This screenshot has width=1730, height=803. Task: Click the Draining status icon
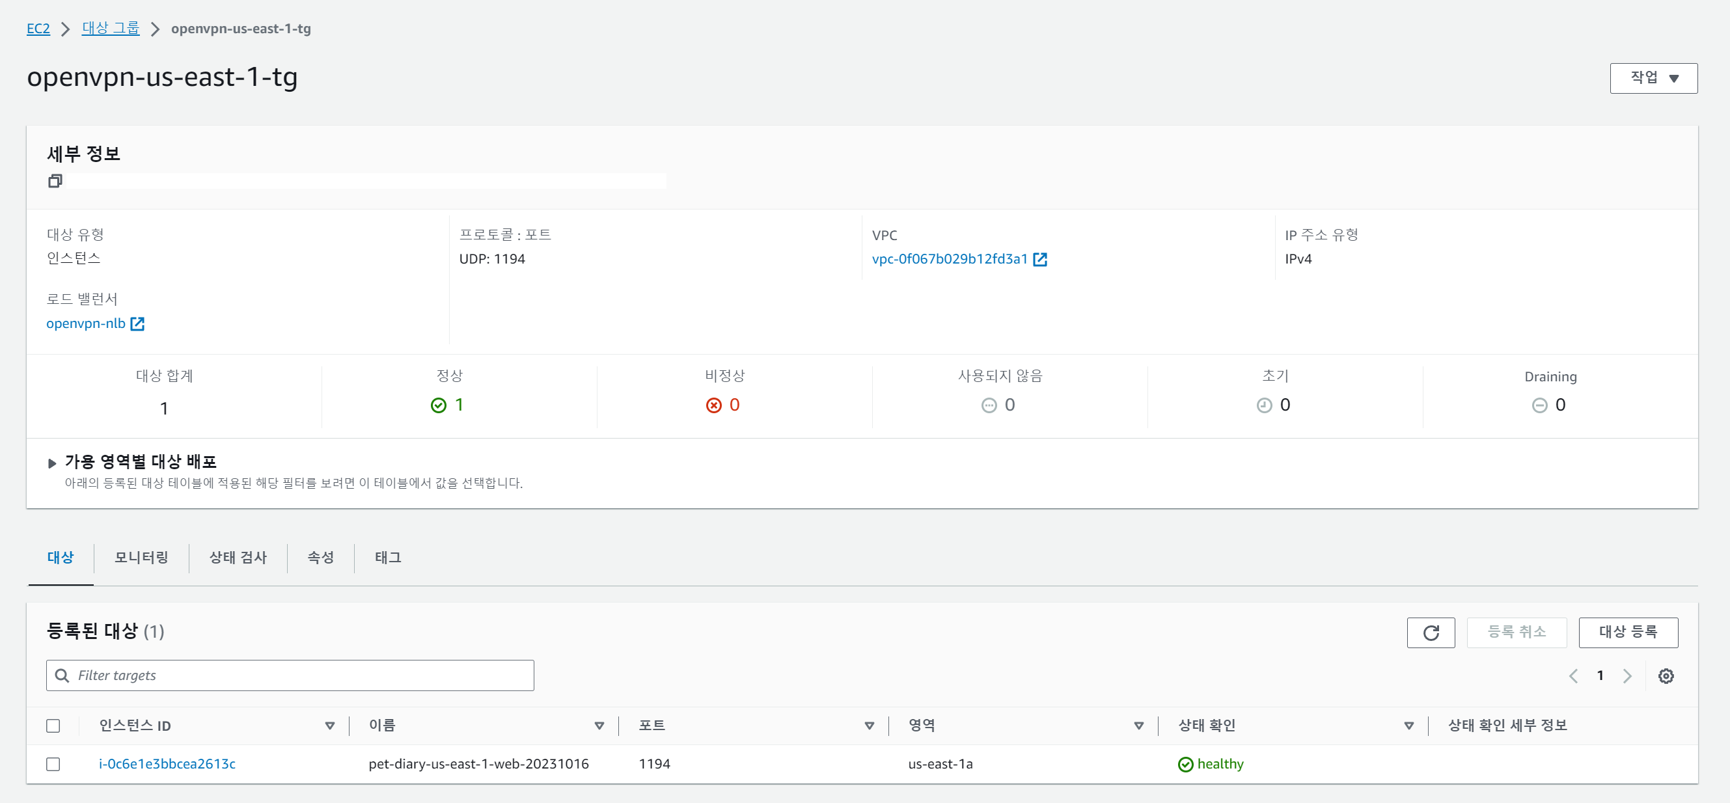(1539, 405)
